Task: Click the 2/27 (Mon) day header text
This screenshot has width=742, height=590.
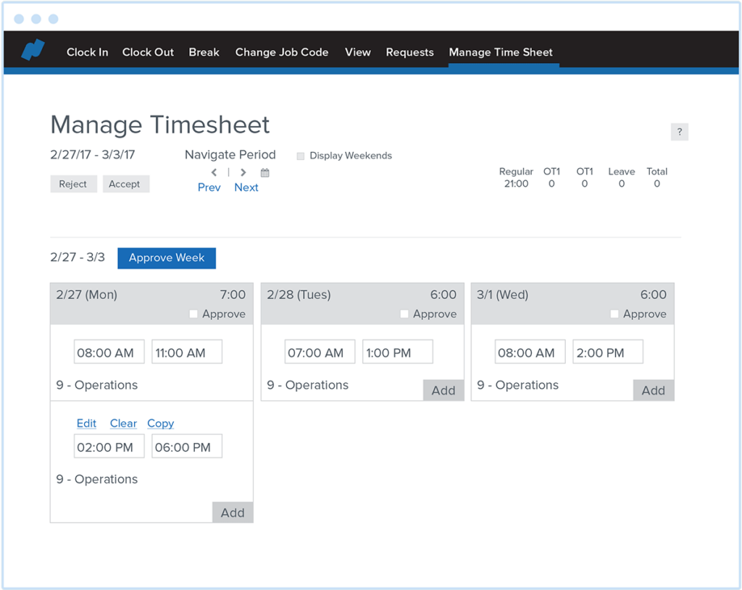Action: [x=87, y=295]
